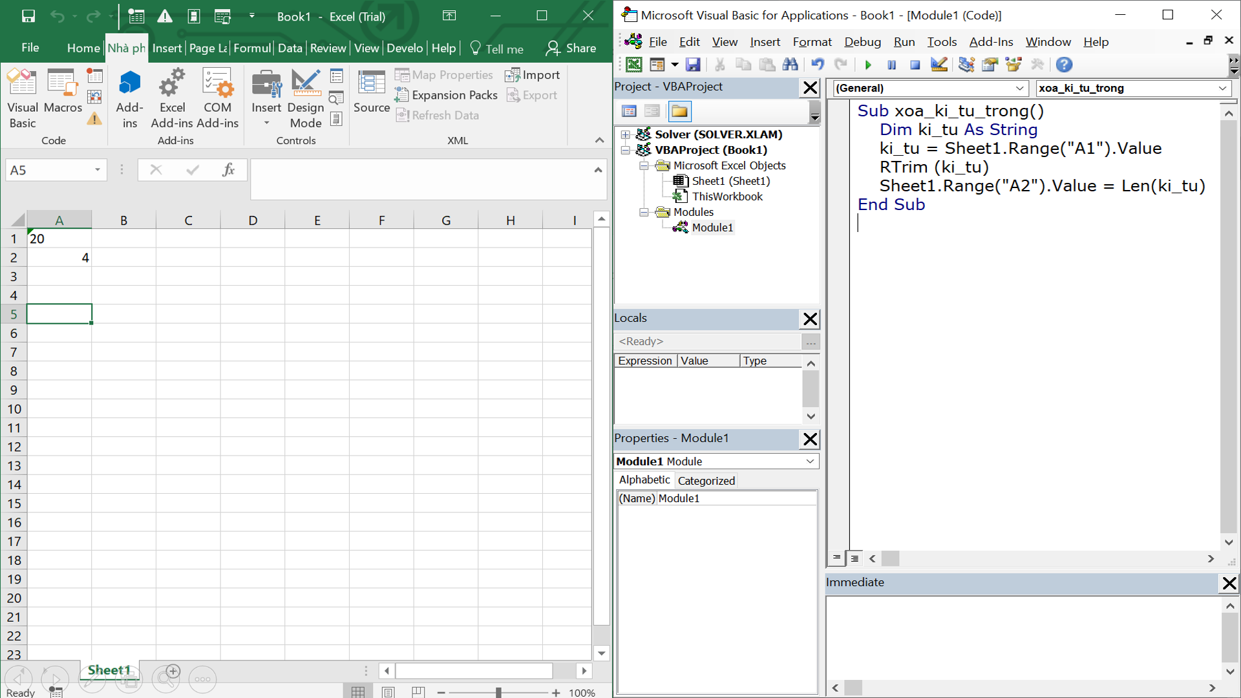Open the Module1 Module properties dropdown

810,461
